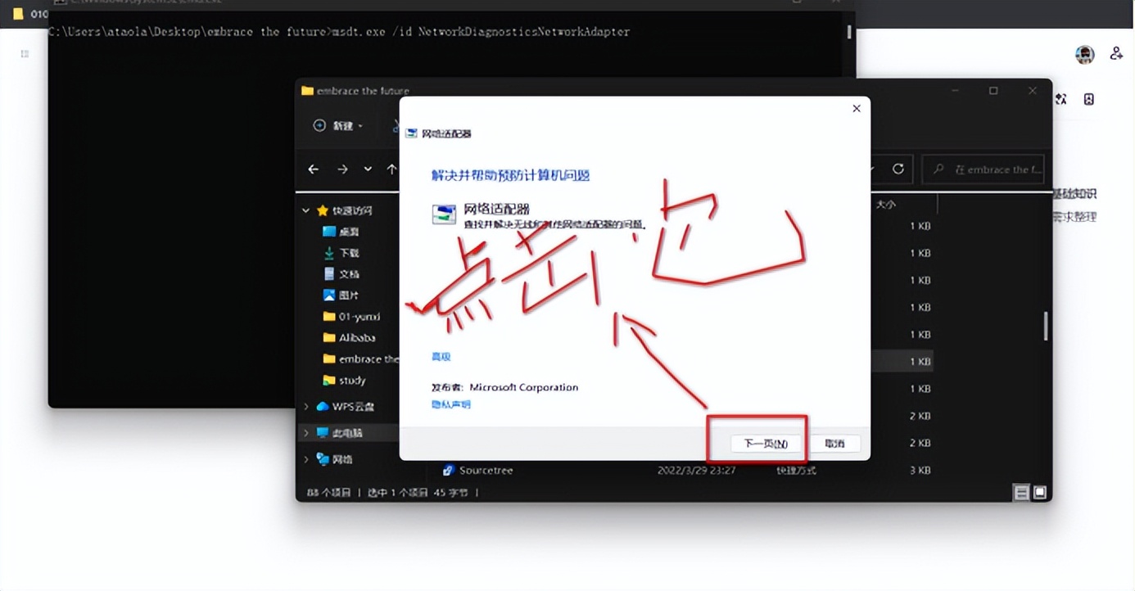Image resolution: width=1135 pixels, height=591 pixels.
Task: Click the add-person icon in the browser toolbar
Action: 1115,52
